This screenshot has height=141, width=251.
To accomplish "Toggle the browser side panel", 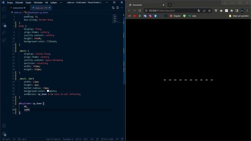I will click(237, 11).
